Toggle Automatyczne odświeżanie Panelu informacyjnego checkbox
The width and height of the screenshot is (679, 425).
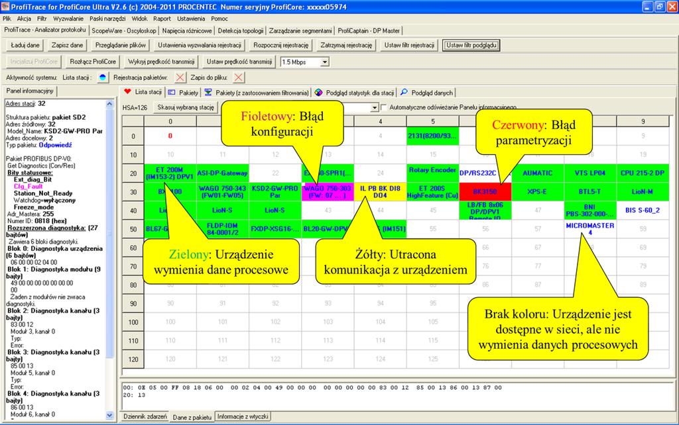383,107
